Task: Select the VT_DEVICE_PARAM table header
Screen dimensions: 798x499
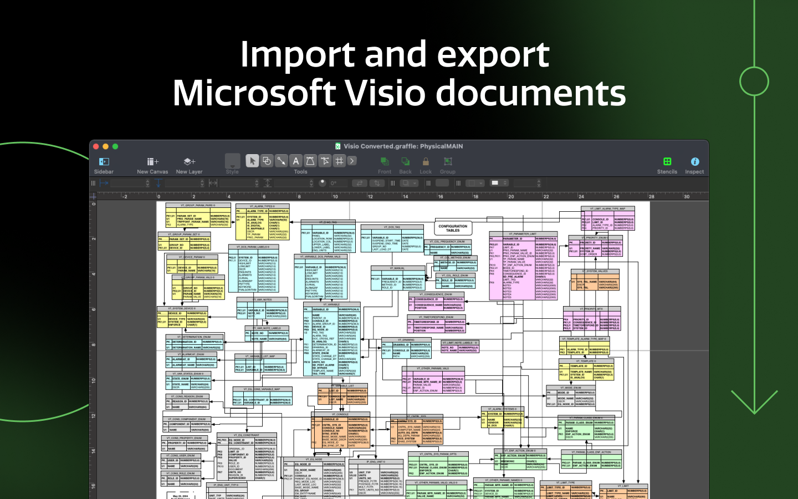Action: coord(192,257)
